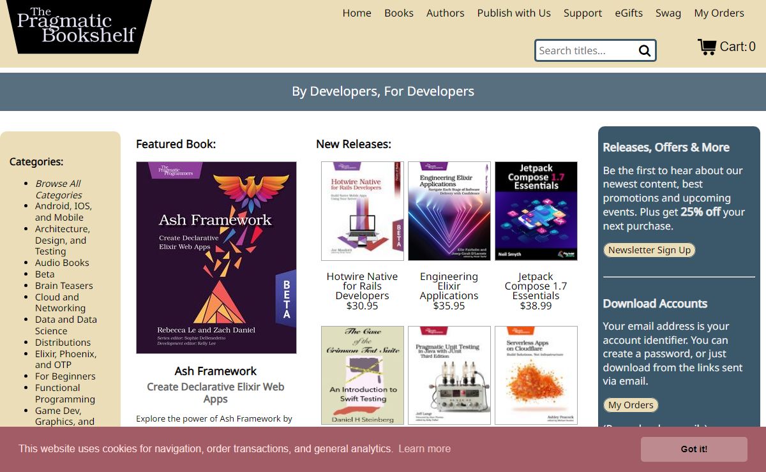Click the Featured Book heading
This screenshot has width=766, height=472.
click(x=176, y=144)
